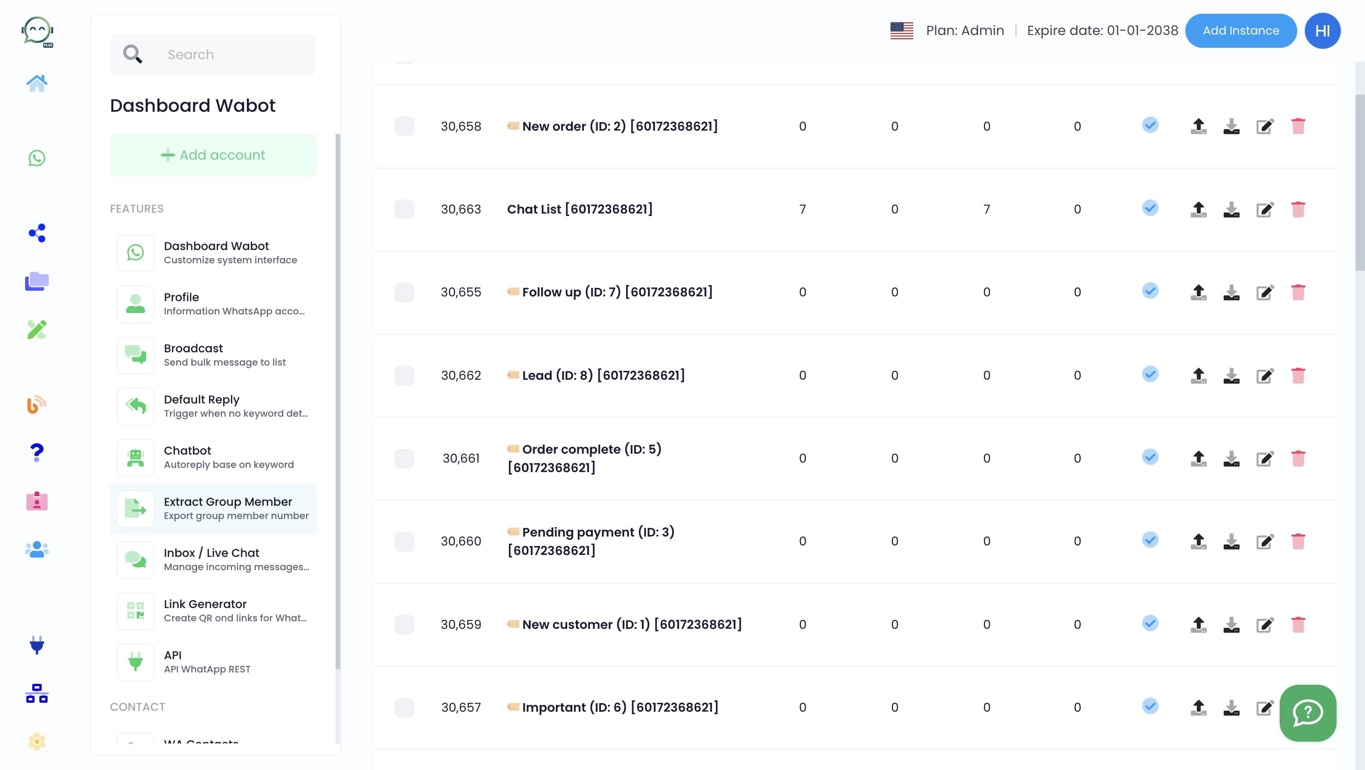
Task: Click the Add Instance button
Action: click(x=1240, y=31)
